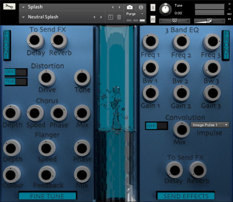Go to next instrument next to Splash
The width and height of the screenshot is (233, 202).
(x=120, y=7)
